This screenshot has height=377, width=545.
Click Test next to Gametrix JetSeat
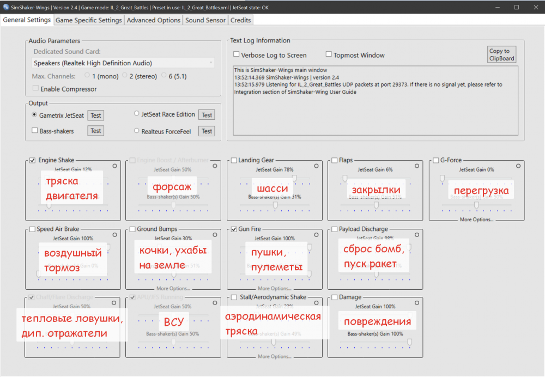click(95, 115)
